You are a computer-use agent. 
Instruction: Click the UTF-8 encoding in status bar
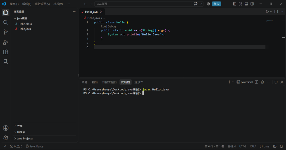point(243,146)
